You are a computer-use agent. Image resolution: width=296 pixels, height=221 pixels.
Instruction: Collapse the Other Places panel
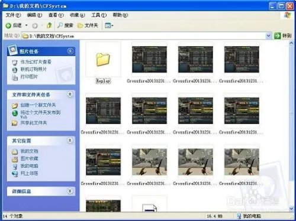click(x=70, y=140)
